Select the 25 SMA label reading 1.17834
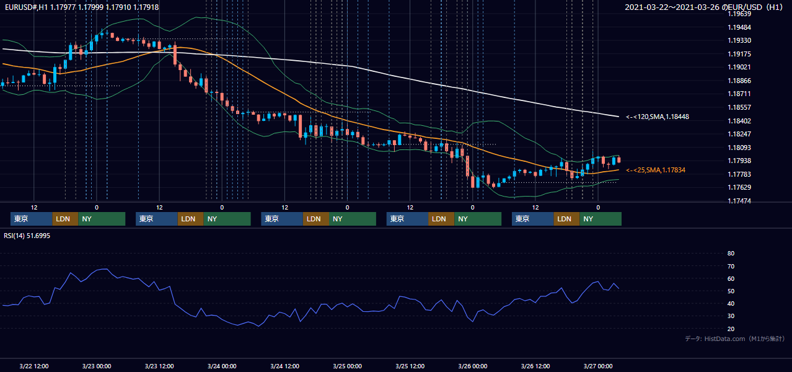The width and height of the screenshot is (792, 372). coord(656,170)
